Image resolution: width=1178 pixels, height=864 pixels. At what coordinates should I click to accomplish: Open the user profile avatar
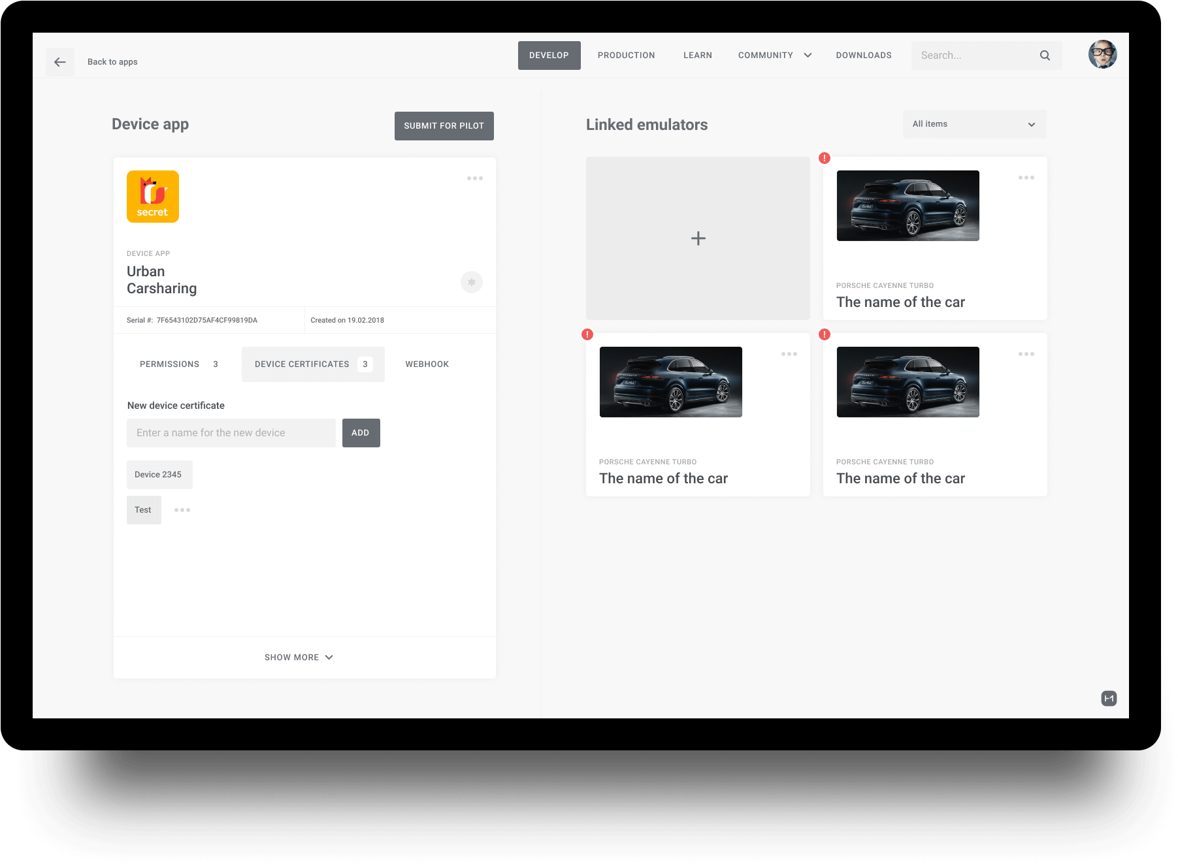1102,55
